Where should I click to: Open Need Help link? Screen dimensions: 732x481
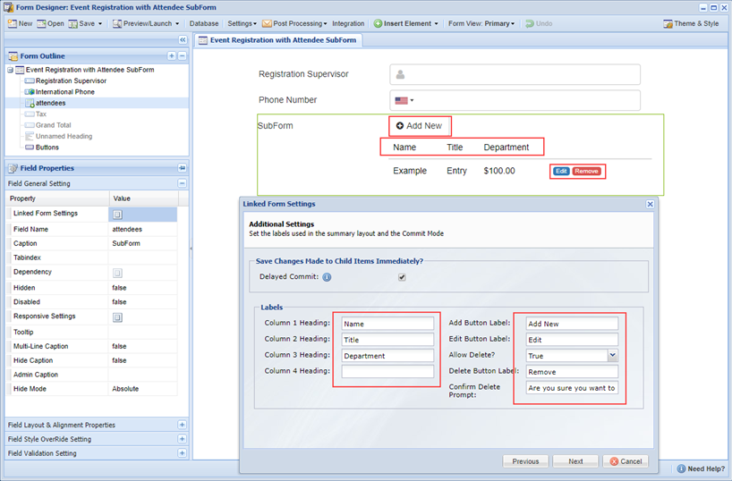(702, 468)
